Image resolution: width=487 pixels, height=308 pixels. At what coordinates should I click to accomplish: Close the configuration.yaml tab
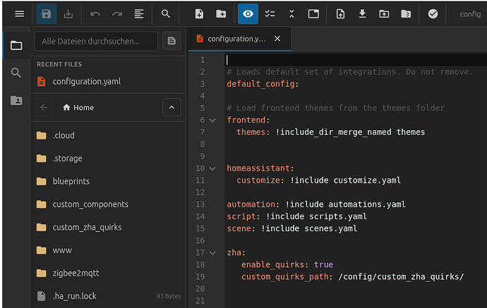pyautogui.click(x=277, y=39)
